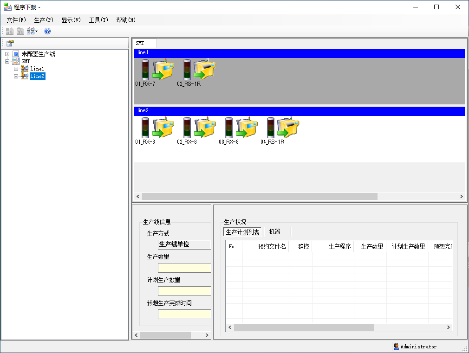Click the Administrator icon in the status bar

click(396, 347)
